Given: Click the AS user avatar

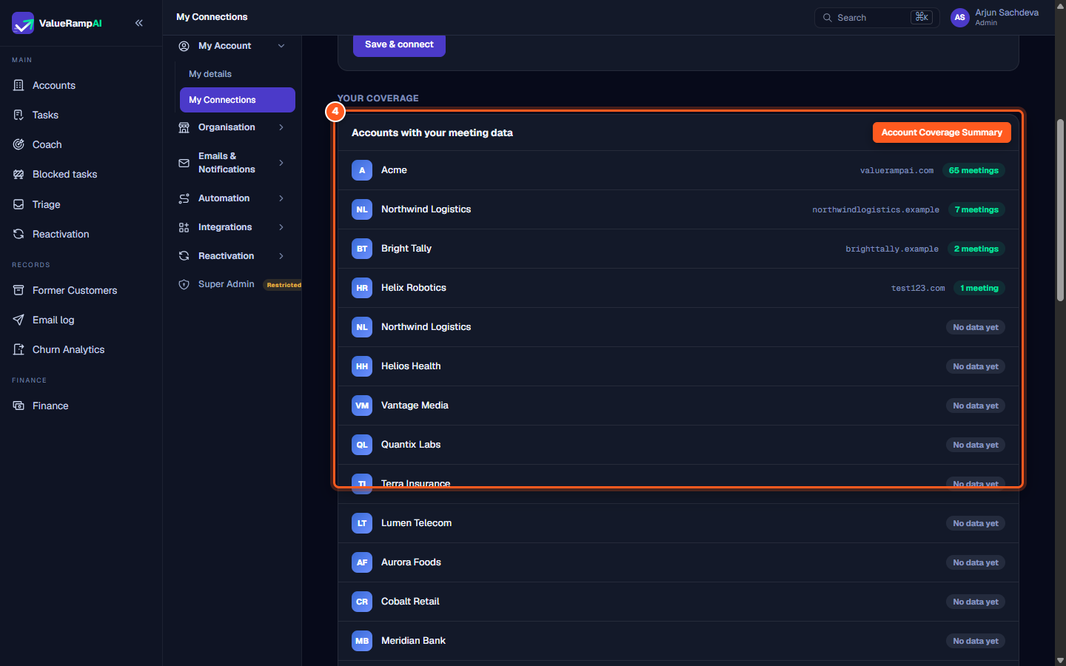Looking at the screenshot, I should point(960,18).
